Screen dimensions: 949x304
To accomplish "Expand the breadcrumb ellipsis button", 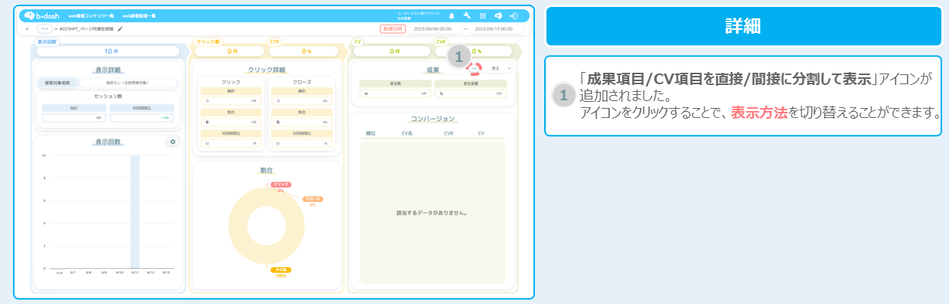I will [x=44, y=28].
